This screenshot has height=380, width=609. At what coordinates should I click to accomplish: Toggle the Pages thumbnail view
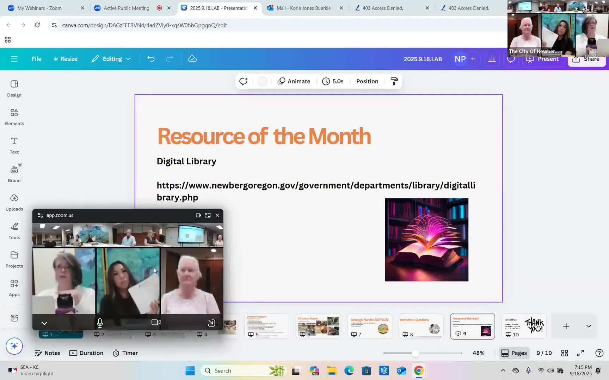click(x=514, y=353)
